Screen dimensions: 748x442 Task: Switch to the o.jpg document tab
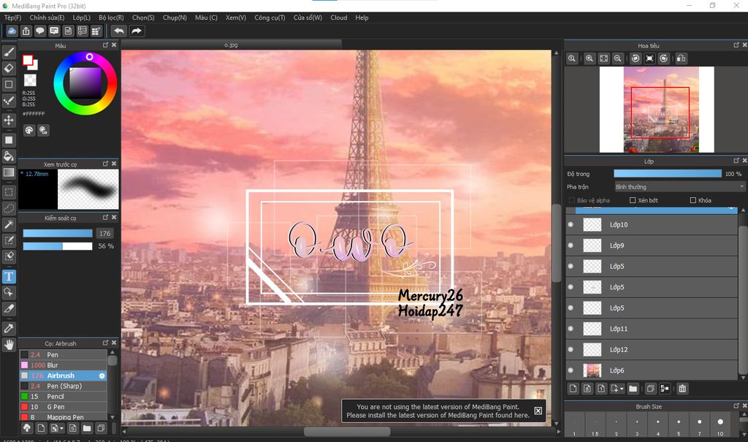[231, 45]
